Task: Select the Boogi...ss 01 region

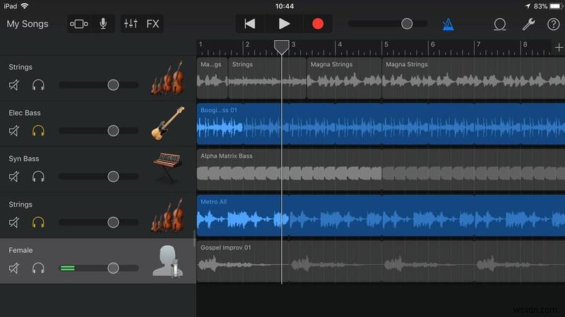Action: [x=381, y=124]
